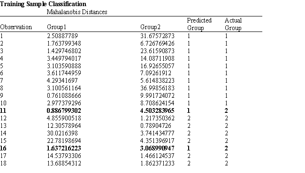Click the 'Group1' column header
The width and height of the screenshot is (305, 173).
[x=56, y=27]
